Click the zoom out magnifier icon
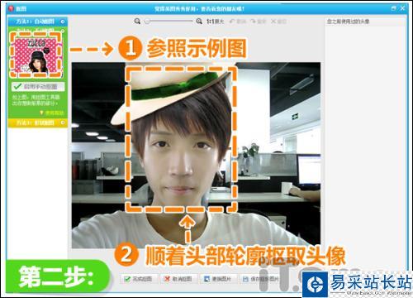The height and width of the screenshot is (298, 413). pyautogui.click(x=137, y=22)
